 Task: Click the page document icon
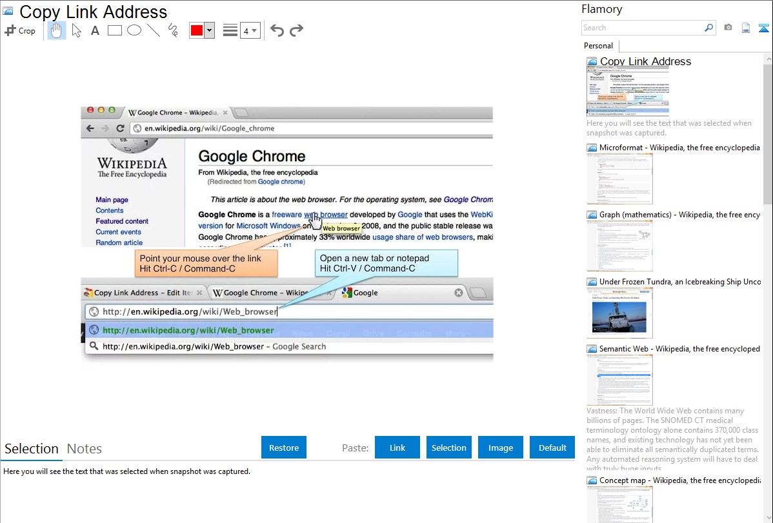click(746, 28)
